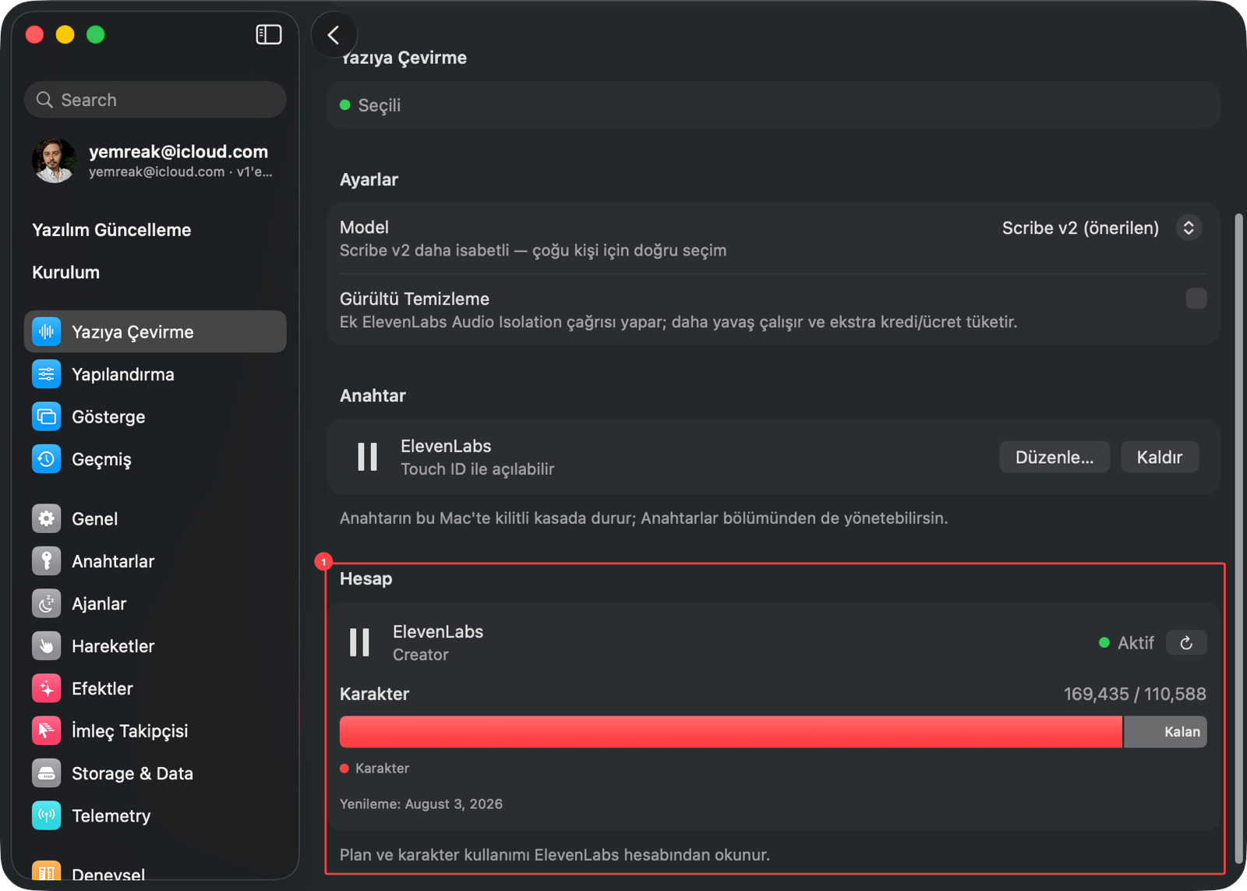Enable the Gürültü Temizleme checkbox
Image resolution: width=1247 pixels, height=891 pixels.
pos(1196,299)
